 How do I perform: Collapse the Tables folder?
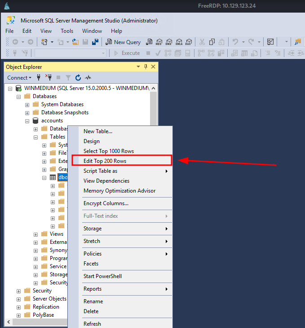36,137
